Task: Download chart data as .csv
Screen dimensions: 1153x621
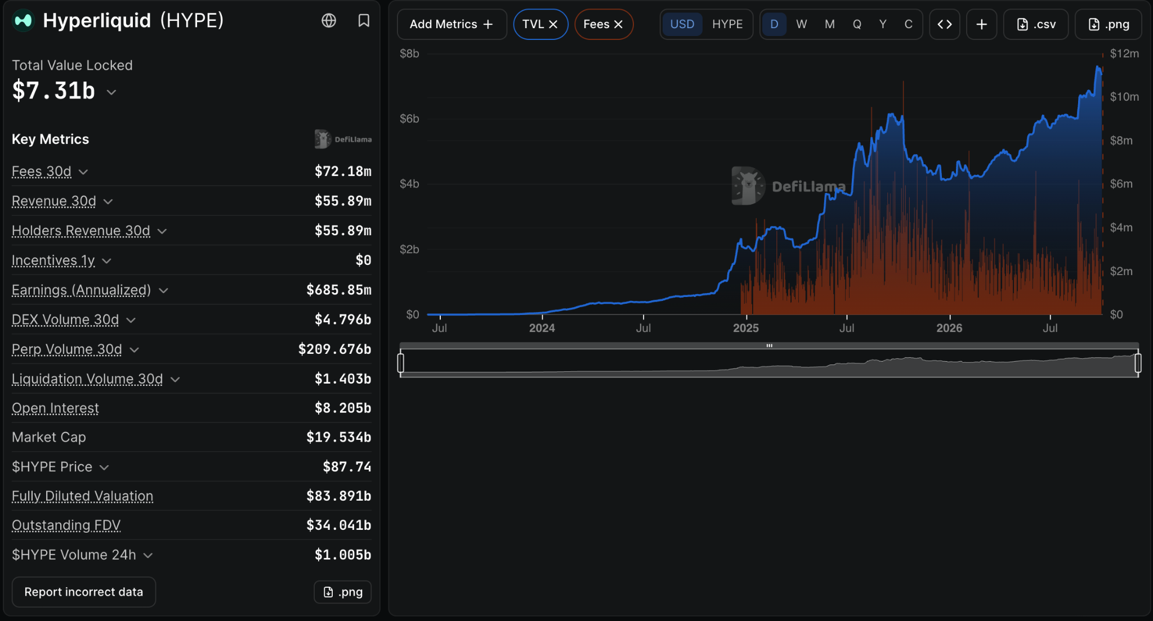Action: [x=1036, y=24]
